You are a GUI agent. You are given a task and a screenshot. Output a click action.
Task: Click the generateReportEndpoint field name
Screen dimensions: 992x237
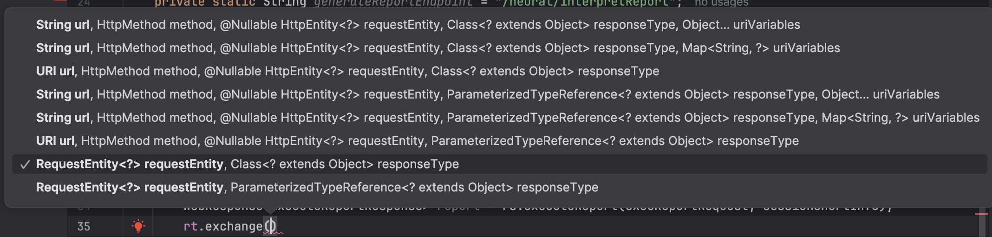click(x=393, y=3)
